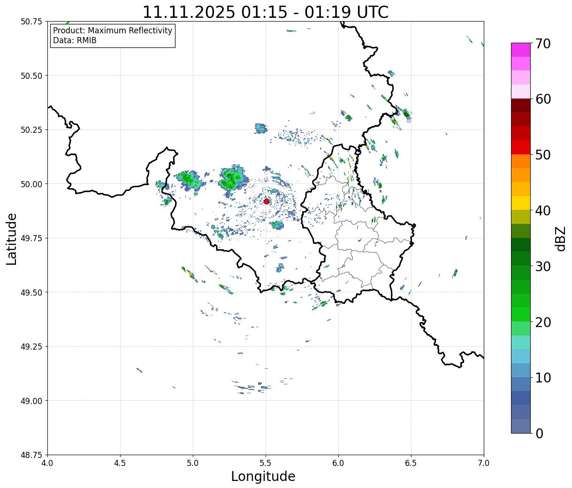572x488 pixels.
Task: Click the latitude tick label 49.00
Action: [x=31, y=401]
